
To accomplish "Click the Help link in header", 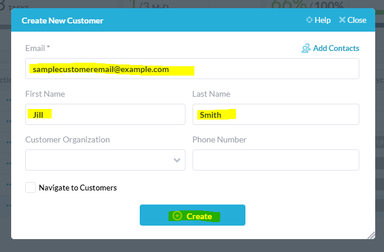I will point(318,20).
